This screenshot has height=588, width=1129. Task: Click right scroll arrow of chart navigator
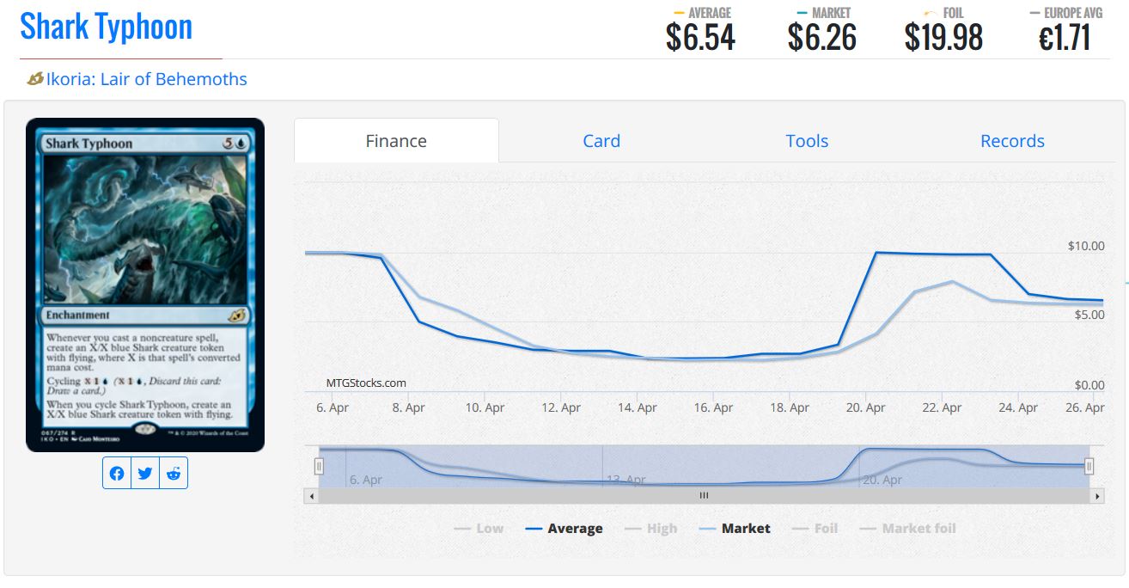pyautogui.click(x=1097, y=496)
